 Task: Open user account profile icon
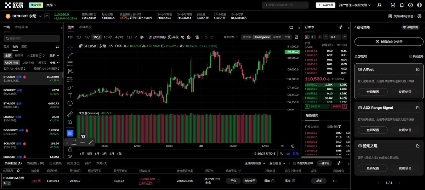pyautogui.click(x=380, y=5)
